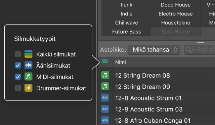Click the yellow Drummer-silmukat icon

[x=28, y=88]
